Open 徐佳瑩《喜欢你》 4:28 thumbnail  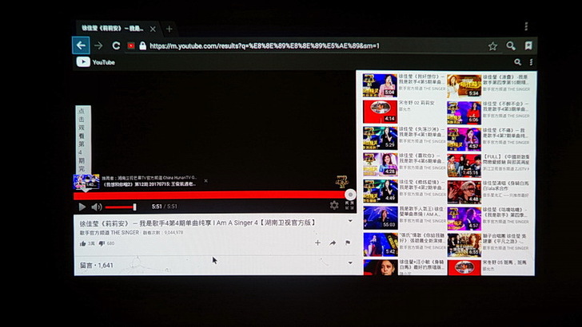(x=380, y=164)
